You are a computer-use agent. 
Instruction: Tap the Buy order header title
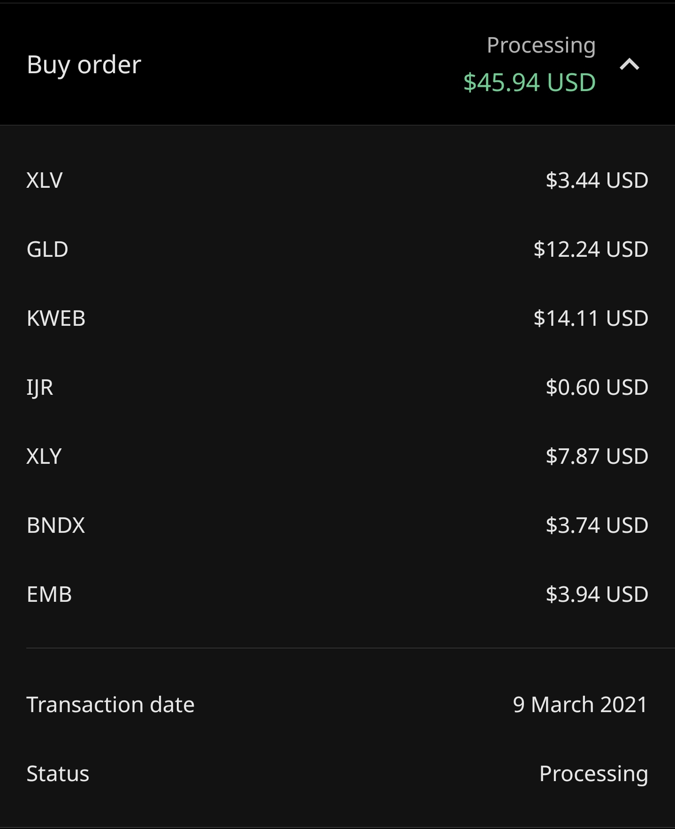coord(84,65)
